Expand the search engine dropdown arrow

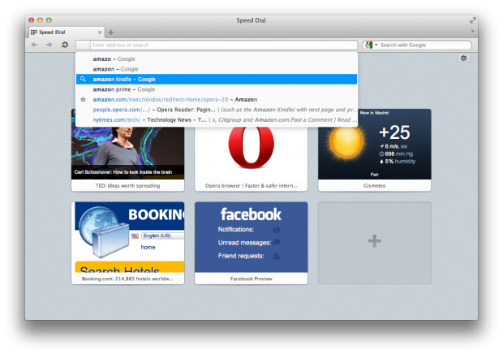click(x=376, y=45)
